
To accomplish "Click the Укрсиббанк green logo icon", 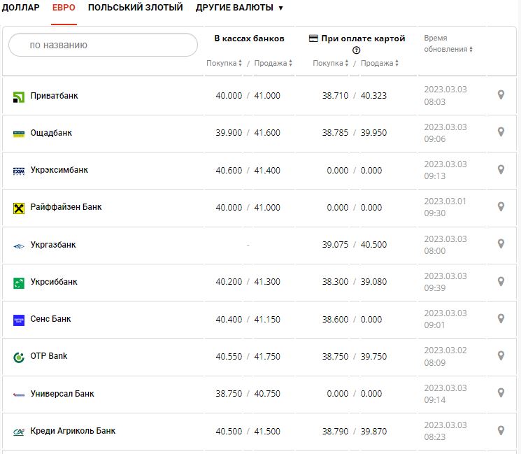I will tap(19, 283).
